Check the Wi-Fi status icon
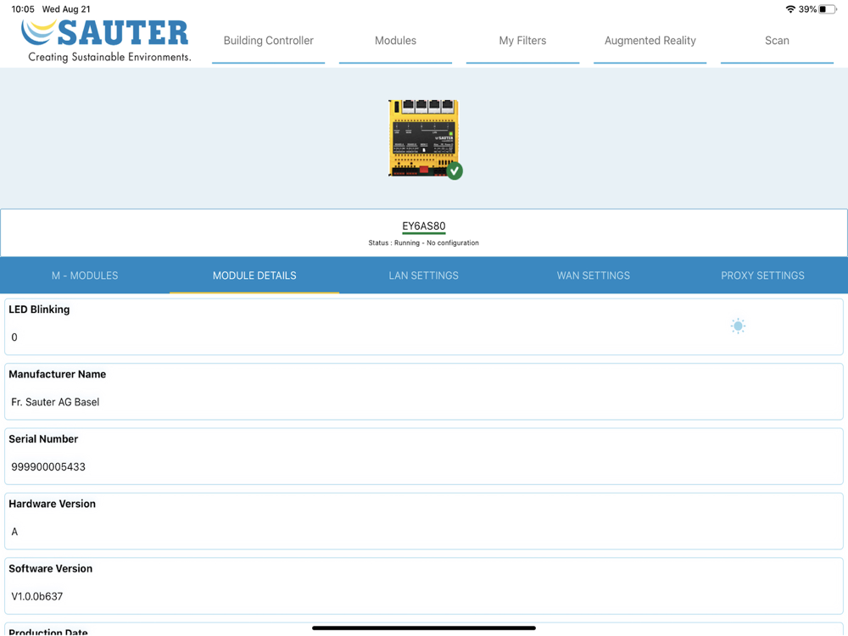 (790, 9)
